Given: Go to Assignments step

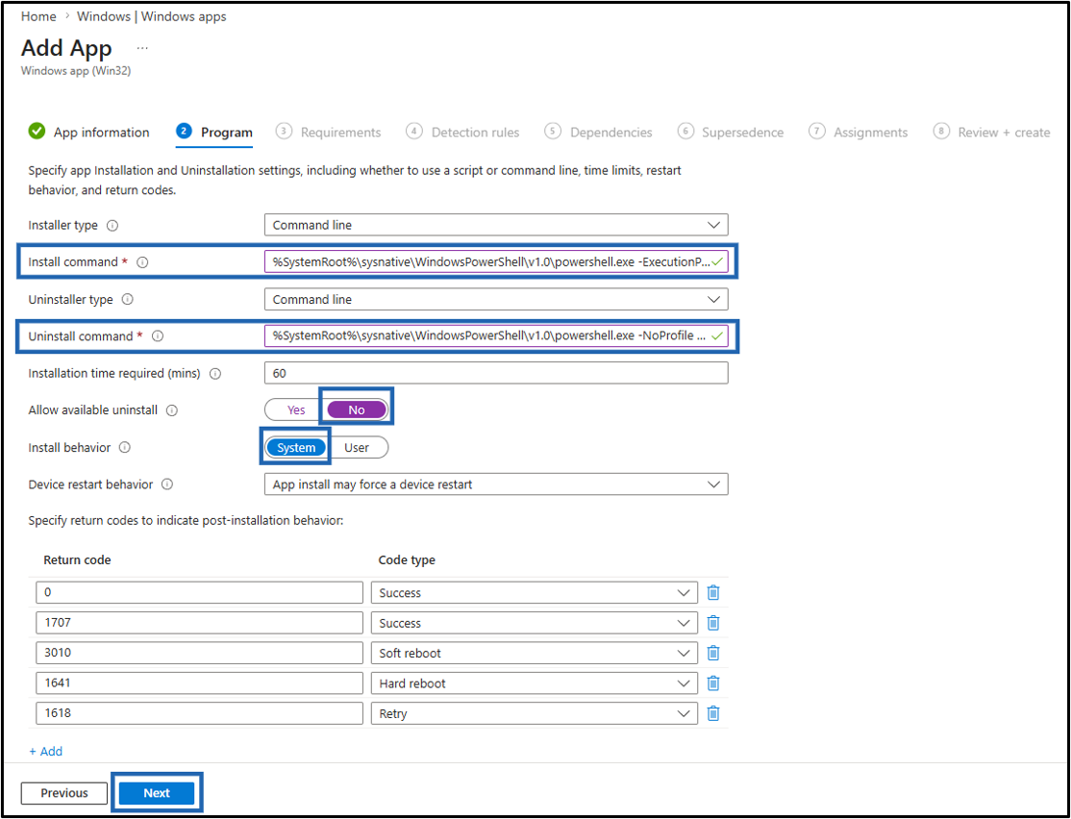Looking at the screenshot, I should [x=859, y=132].
